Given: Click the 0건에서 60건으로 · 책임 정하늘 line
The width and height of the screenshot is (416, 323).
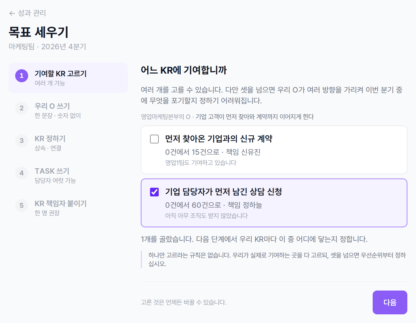Looking at the screenshot, I should [x=214, y=205].
